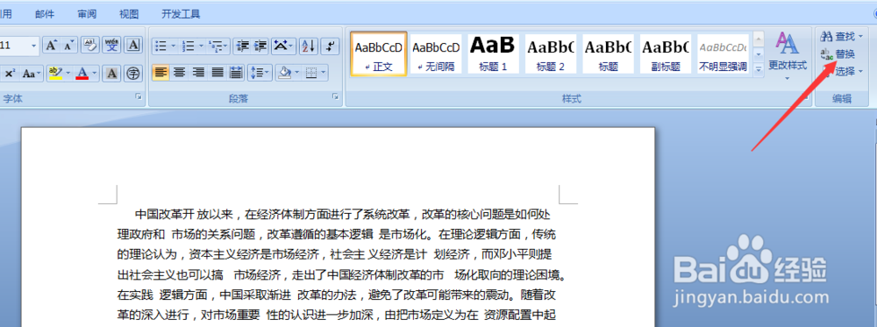The height and width of the screenshot is (327, 877).
Task: Apply the bottom border button
Action: pyautogui.click(x=311, y=72)
